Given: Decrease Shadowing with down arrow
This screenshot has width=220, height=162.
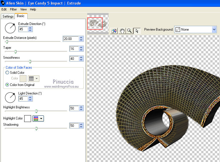Looking at the screenshot, I should pos(81,127).
